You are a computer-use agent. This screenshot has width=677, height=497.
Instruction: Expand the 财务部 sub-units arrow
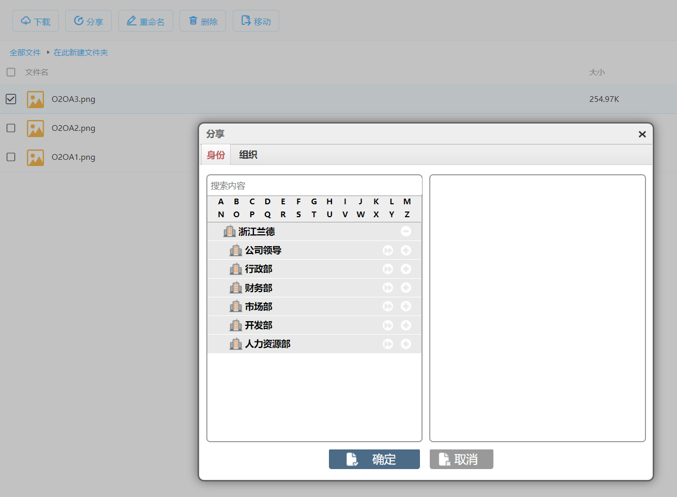[x=388, y=288]
